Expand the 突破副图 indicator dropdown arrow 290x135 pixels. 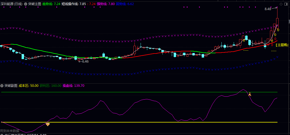(x=2, y=86)
